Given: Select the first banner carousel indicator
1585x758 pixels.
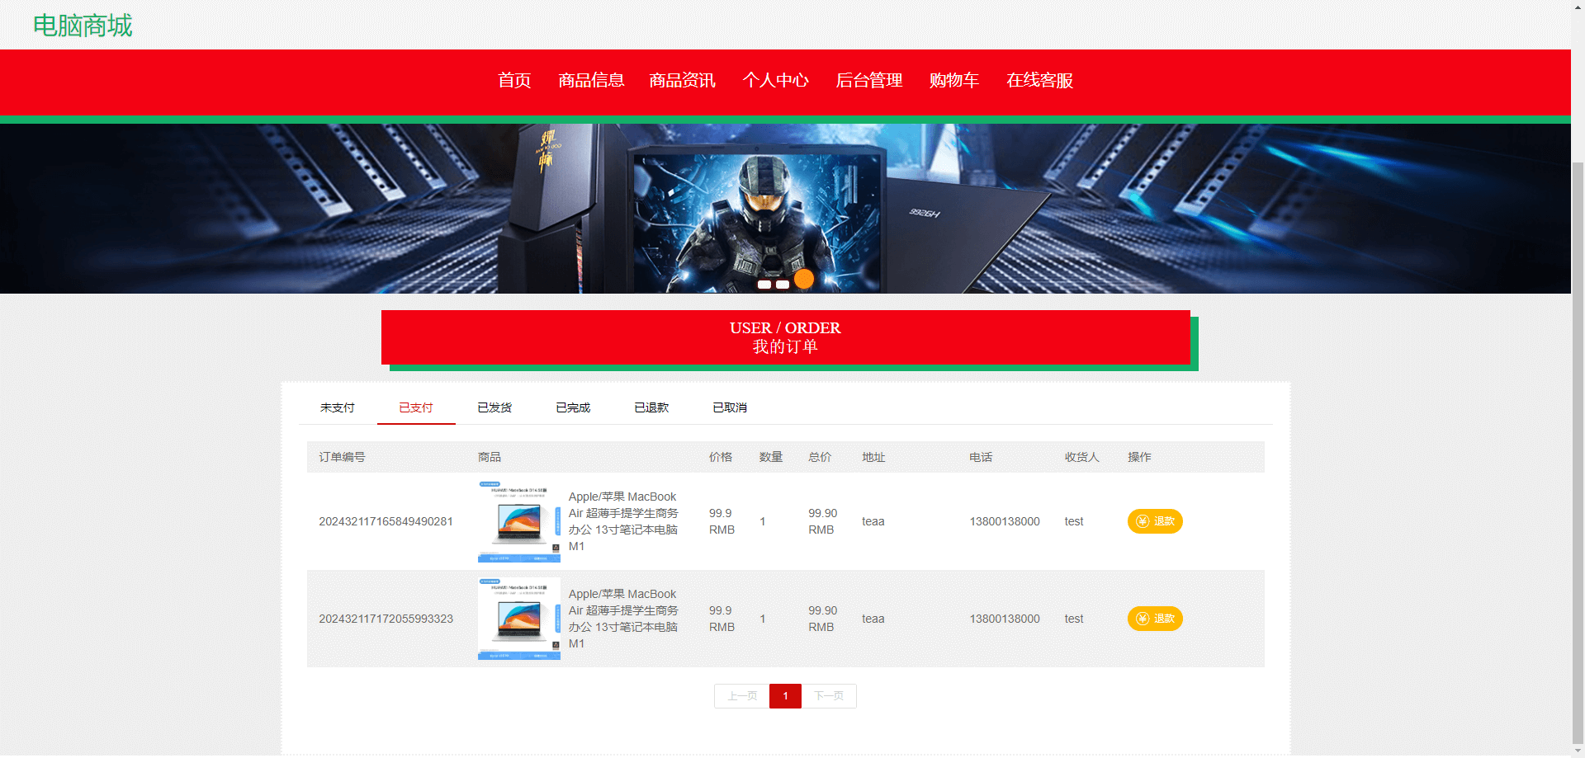Looking at the screenshot, I should point(764,285).
